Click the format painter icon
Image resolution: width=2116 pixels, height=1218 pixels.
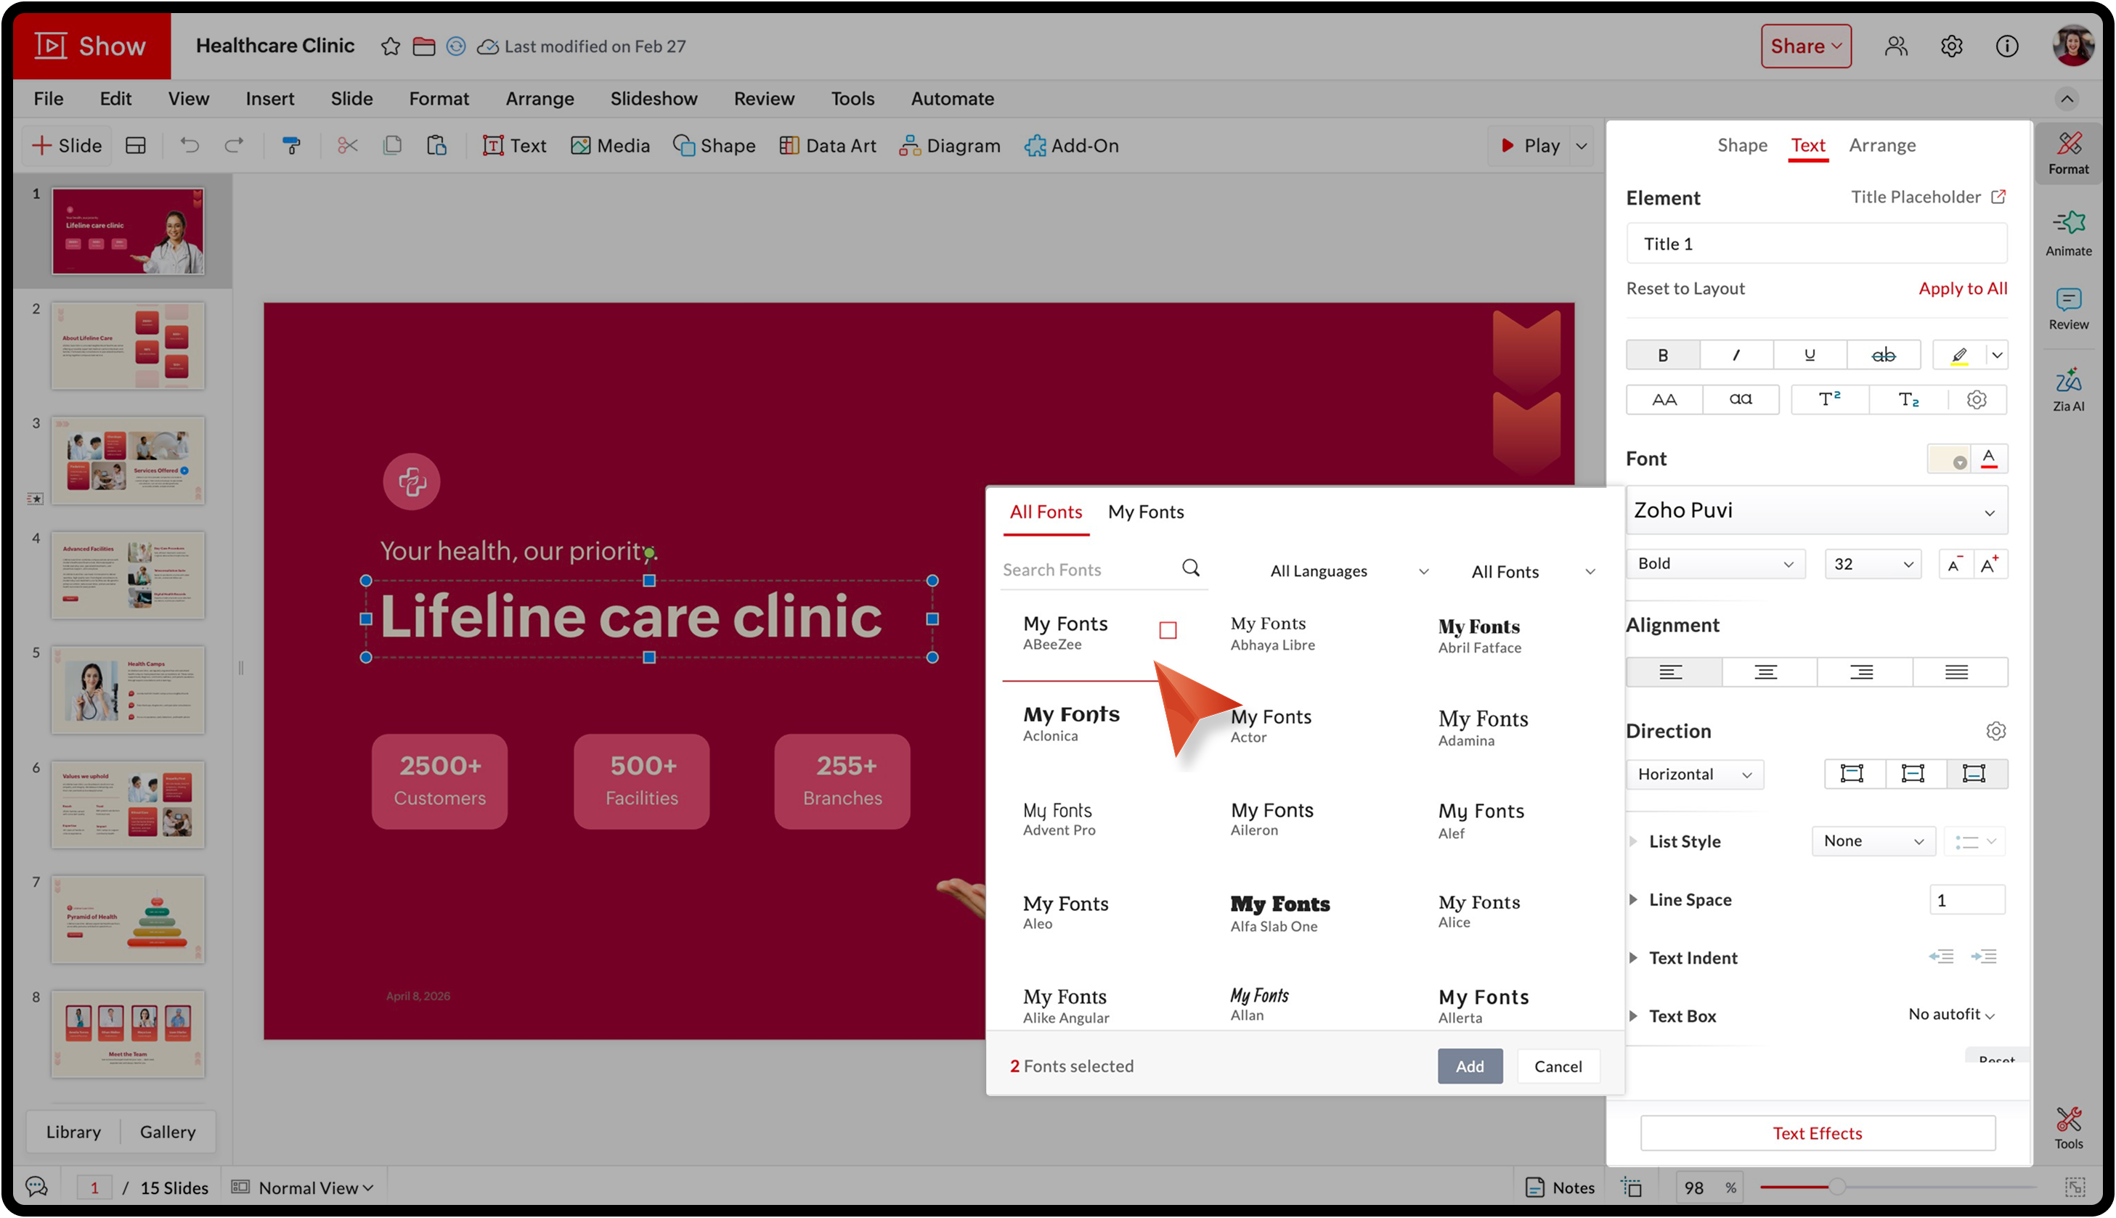pos(291,146)
